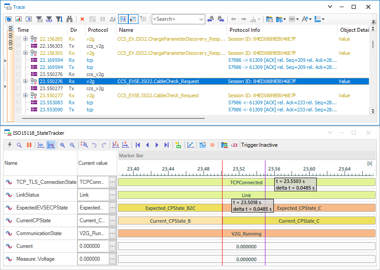Screen dimensions: 380x270
Task: Open the filter funnel icon in Trace toolbar
Action: coord(59,19)
